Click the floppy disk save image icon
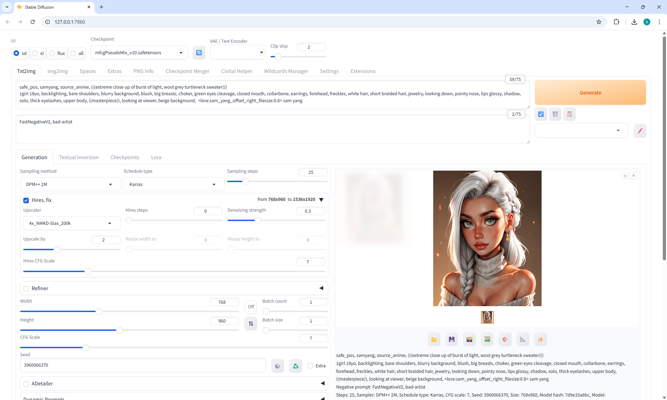 coord(452,340)
